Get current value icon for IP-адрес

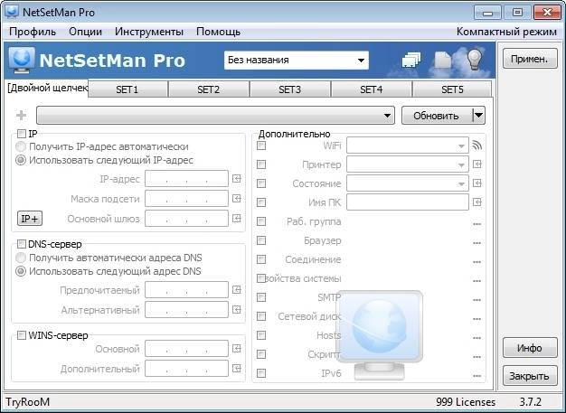tap(237, 179)
